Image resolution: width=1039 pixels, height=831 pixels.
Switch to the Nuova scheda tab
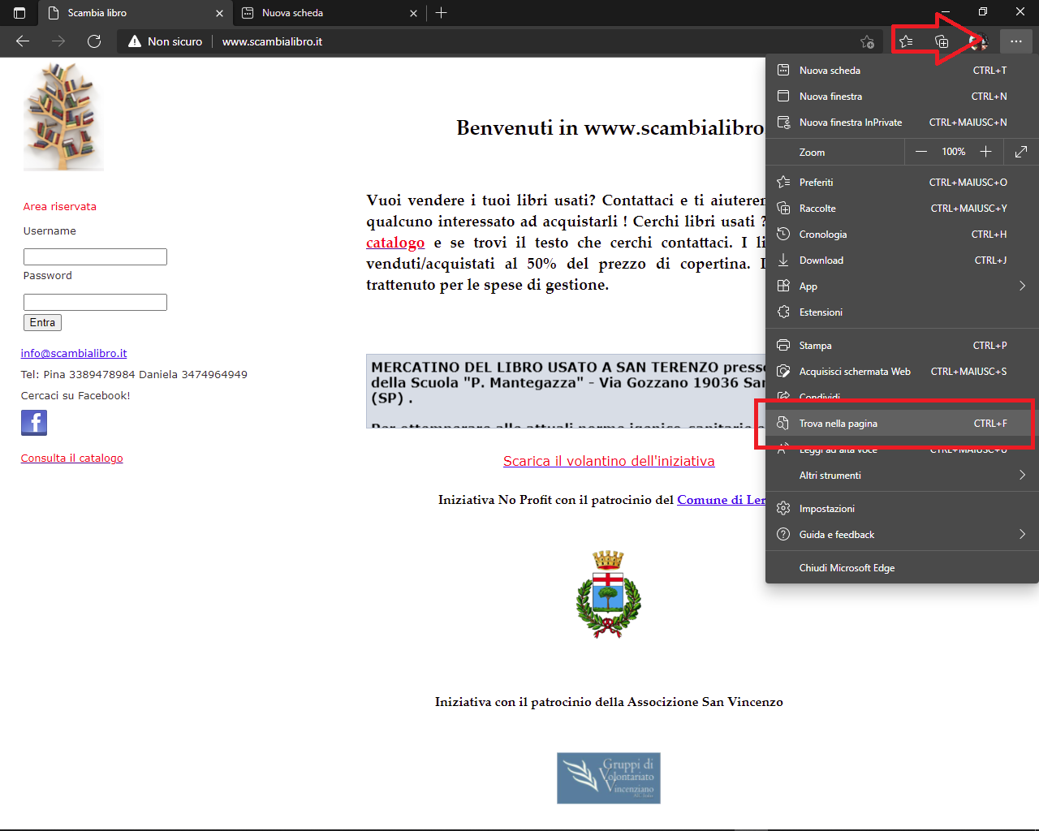(x=329, y=13)
